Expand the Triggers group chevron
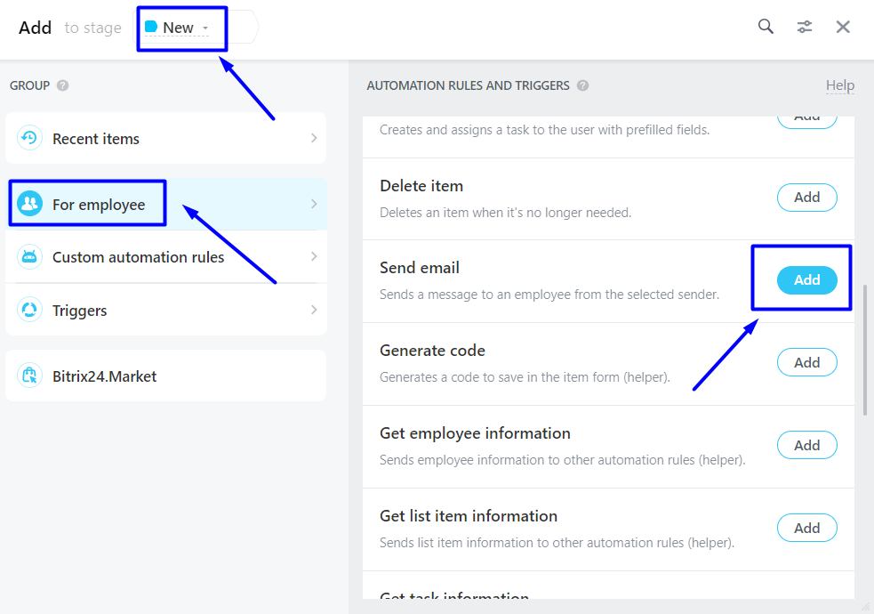Viewport: 874px width, 614px height. click(314, 310)
